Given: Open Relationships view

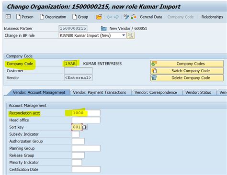Looking at the screenshot, I should (212, 17).
